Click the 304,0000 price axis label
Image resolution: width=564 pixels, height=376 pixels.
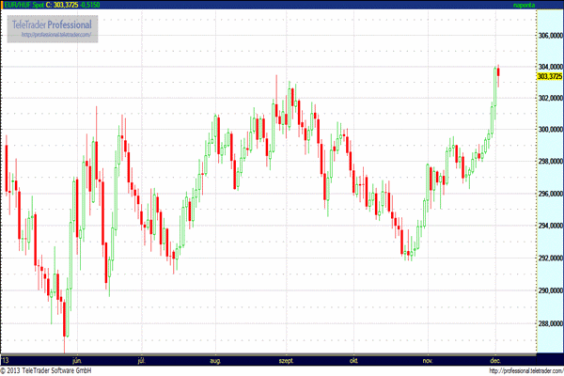tap(550, 67)
